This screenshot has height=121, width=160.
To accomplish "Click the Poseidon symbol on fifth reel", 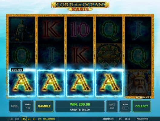I will tap(138, 83).
